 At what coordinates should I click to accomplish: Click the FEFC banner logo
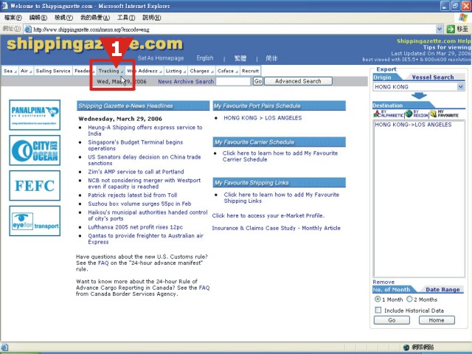(35, 185)
